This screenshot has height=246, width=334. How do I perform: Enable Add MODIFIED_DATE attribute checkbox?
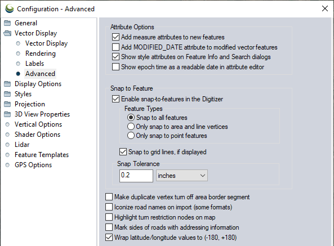click(115, 47)
